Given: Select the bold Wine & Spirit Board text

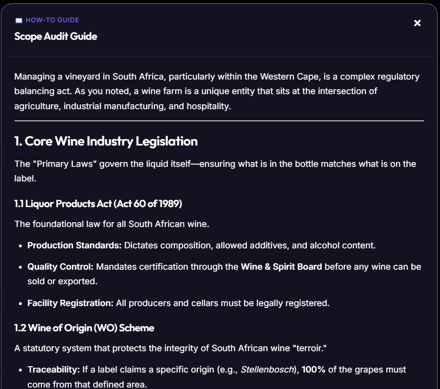Looking at the screenshot, I should pos(281,267).
